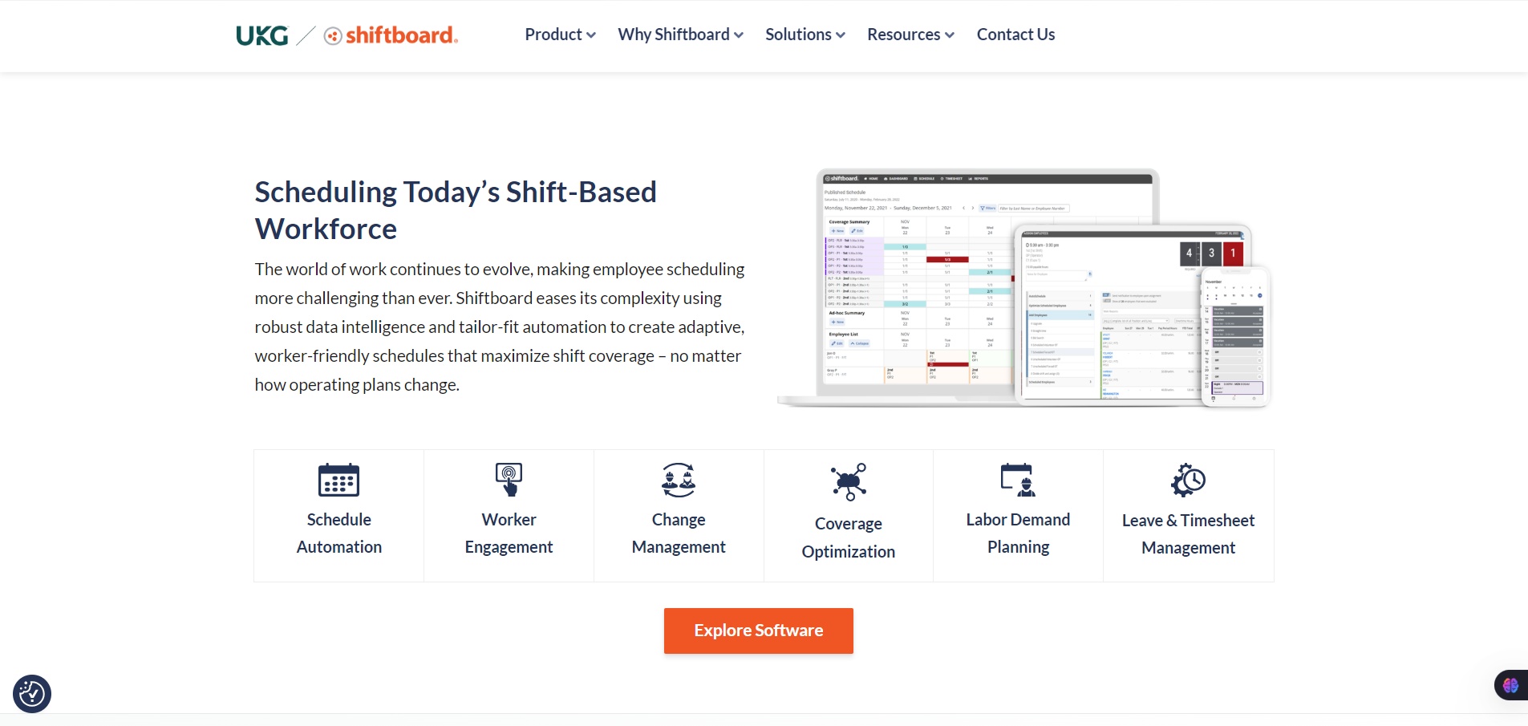Open Labor Demand Planning link
The image size is (1528, 726).
[x=1018, y=533]
